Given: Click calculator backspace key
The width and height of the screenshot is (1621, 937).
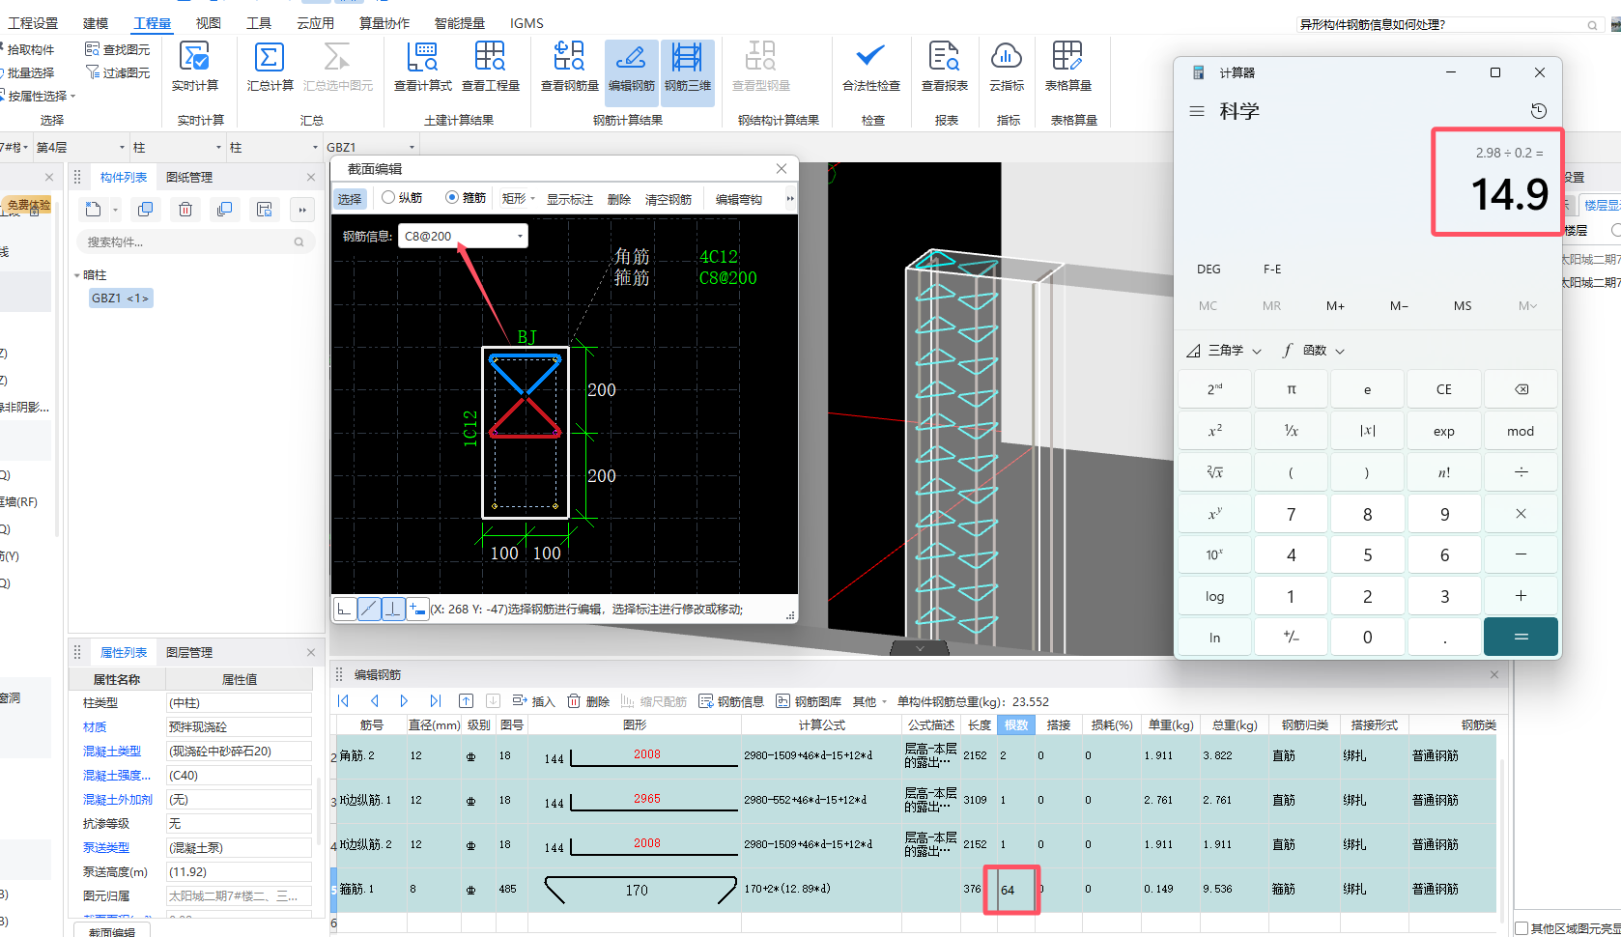Looking at the screenshot, I should (x=1521, y=389).
